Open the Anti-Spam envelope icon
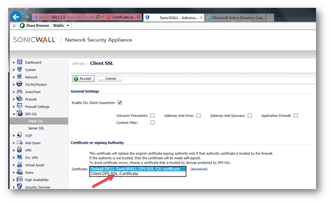Viewport: 331px width, 204px height. (x=20, y=142)
